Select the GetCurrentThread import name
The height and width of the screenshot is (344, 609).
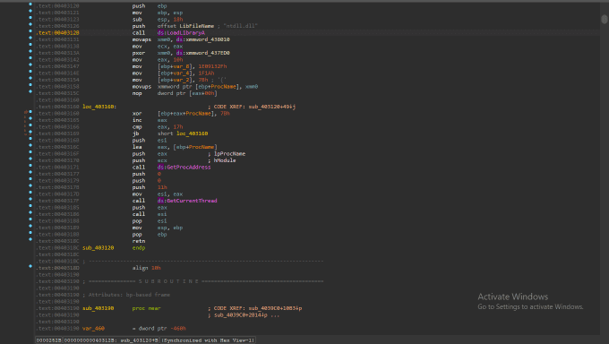pos(192,201)
